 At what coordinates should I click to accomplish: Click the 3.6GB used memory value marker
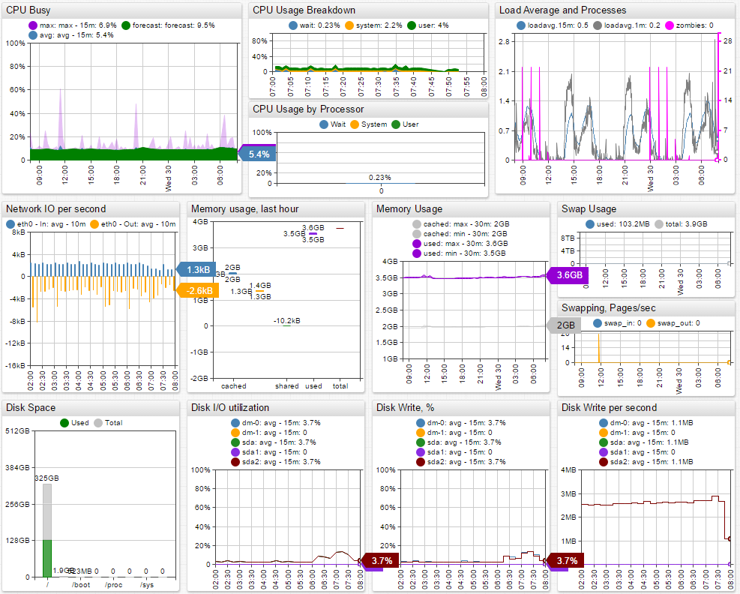coord(568,275)
